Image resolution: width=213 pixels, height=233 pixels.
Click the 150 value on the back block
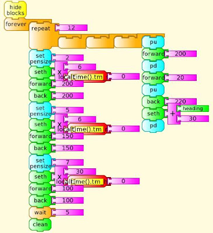pyautogui.click(x=67, y=148)
